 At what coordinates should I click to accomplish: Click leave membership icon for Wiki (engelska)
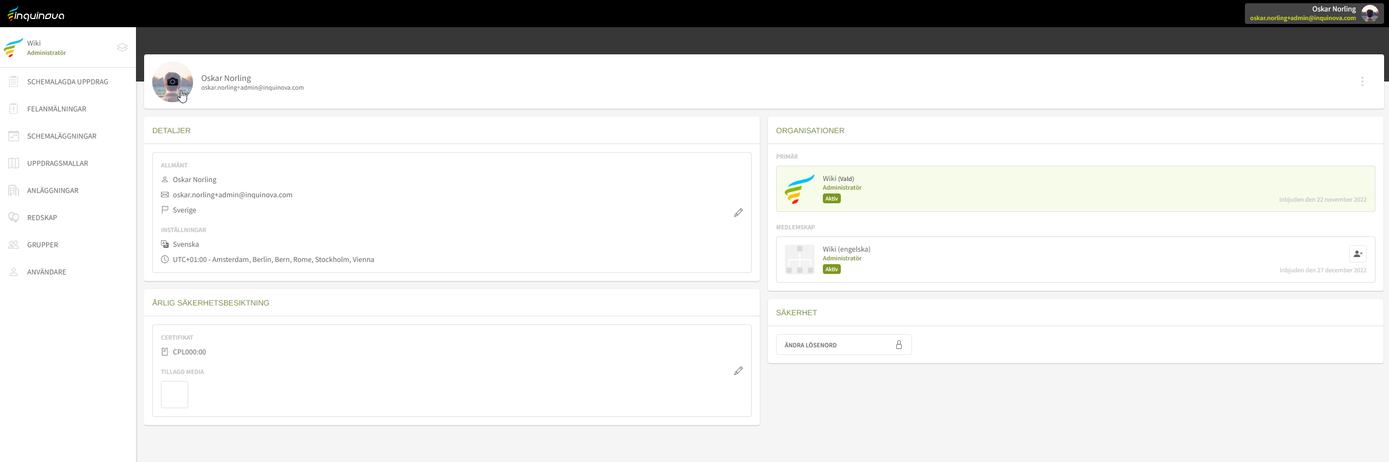click(1357, 254)
